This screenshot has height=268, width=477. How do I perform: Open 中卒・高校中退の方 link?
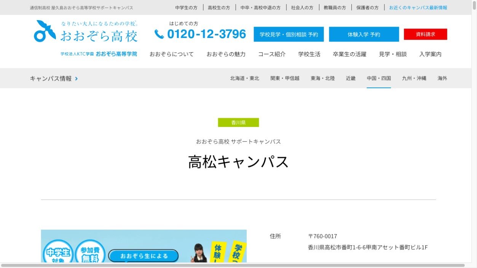click(260, 8)
